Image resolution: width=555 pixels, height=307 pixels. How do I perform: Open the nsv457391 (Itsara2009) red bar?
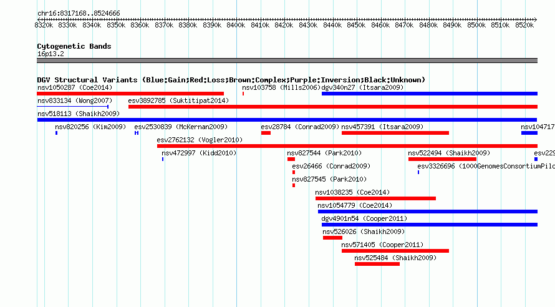pos(395,133)
